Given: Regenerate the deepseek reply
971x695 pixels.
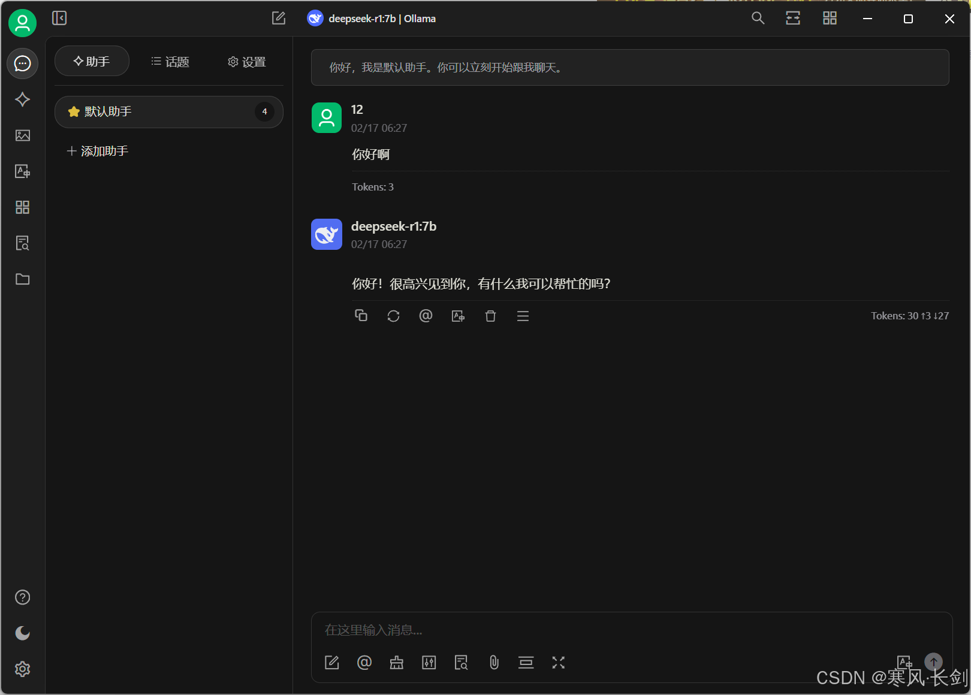Looking at the screenshot, I should [393, 316].
